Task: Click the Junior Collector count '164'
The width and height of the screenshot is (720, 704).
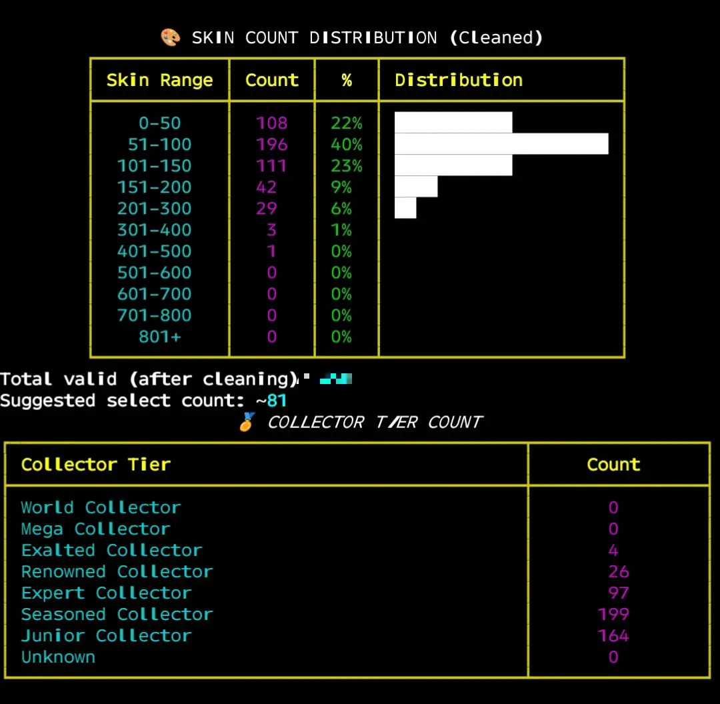Action: [x=613, y=635]
